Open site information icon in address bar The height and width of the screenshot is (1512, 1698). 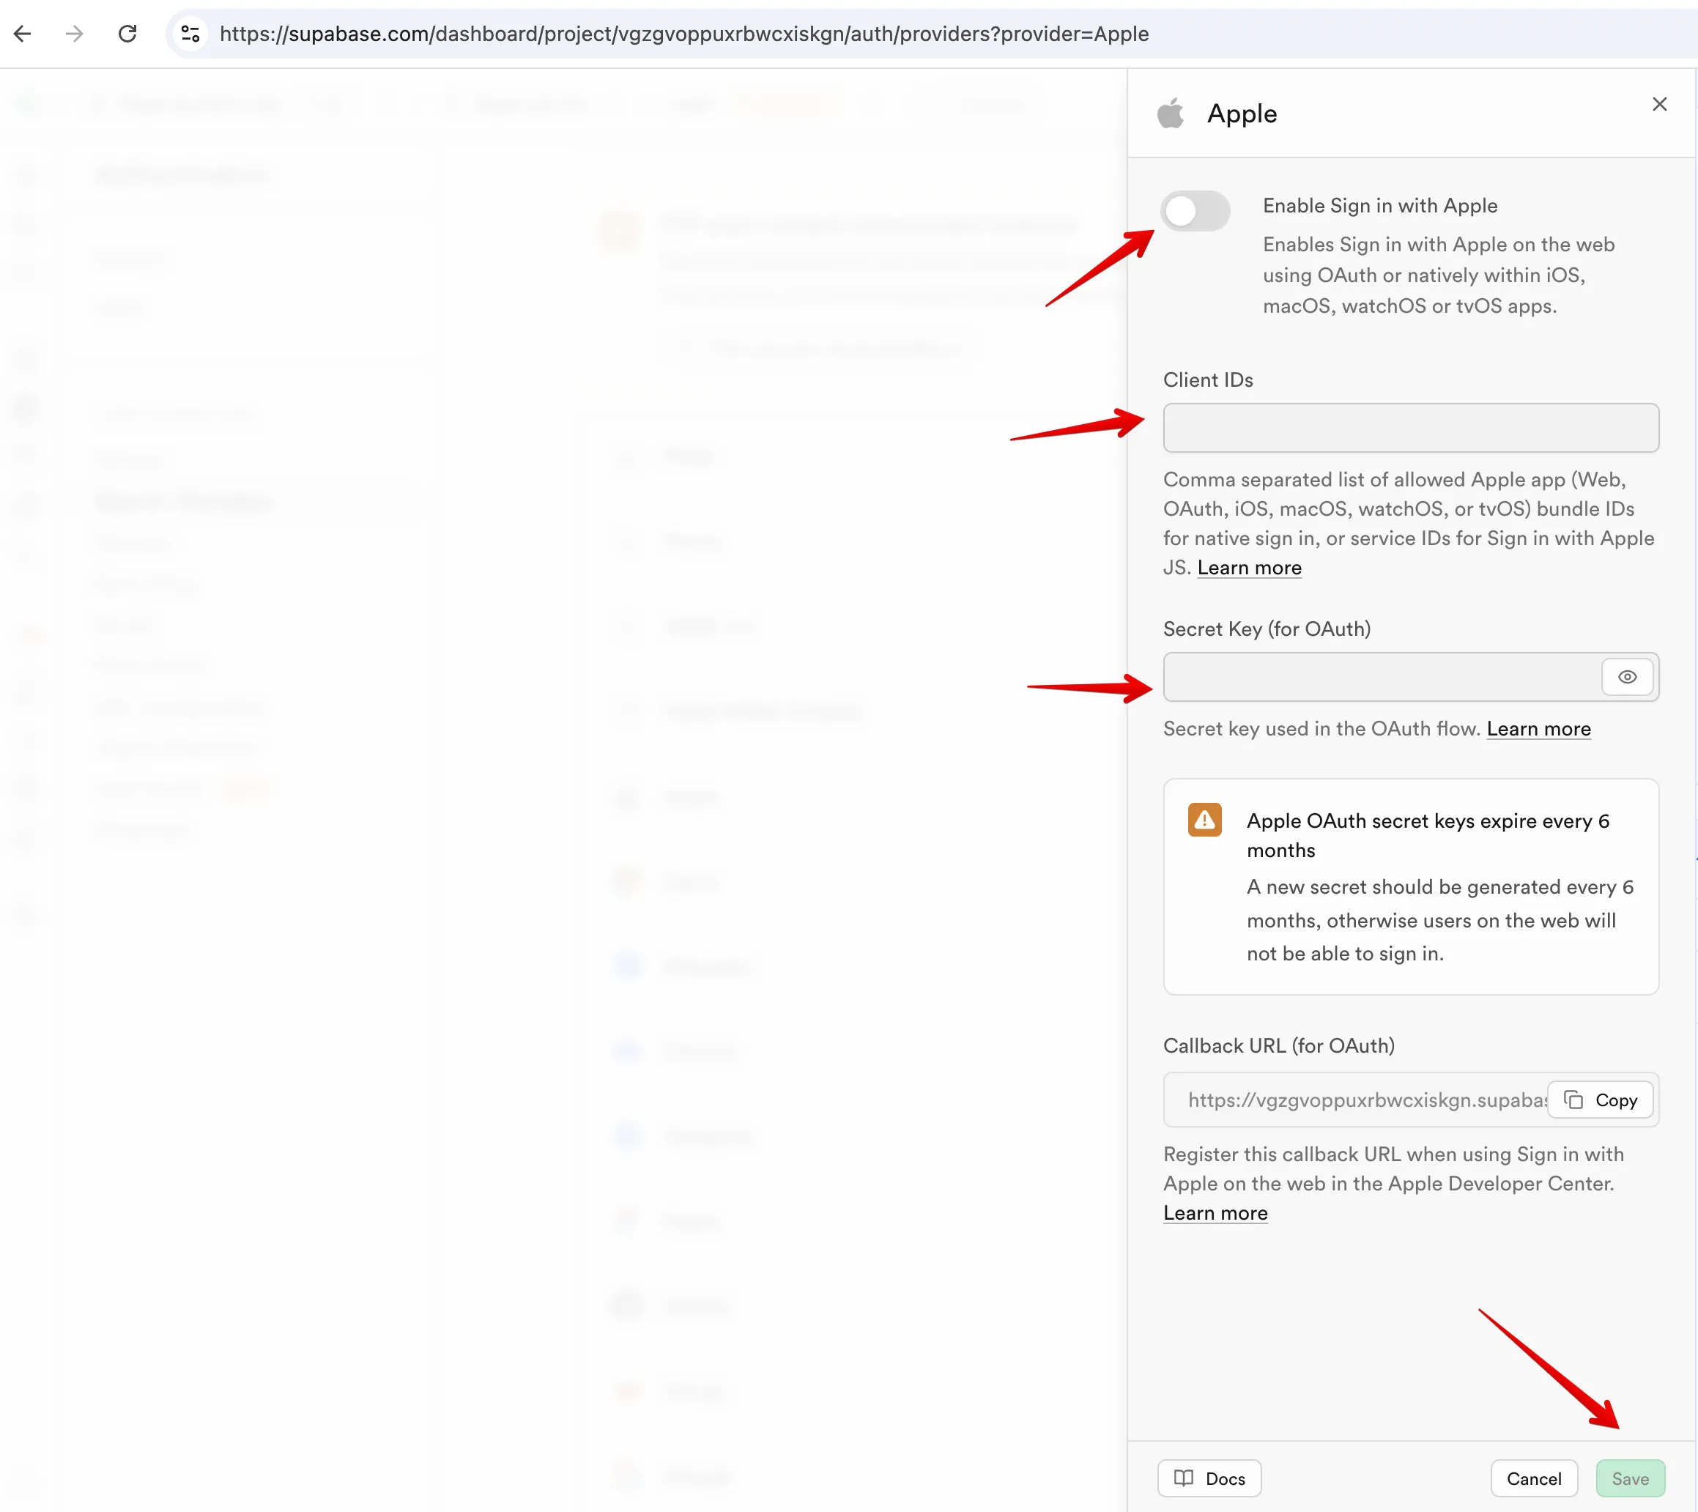pyautogui.click(x=190, y=34)
